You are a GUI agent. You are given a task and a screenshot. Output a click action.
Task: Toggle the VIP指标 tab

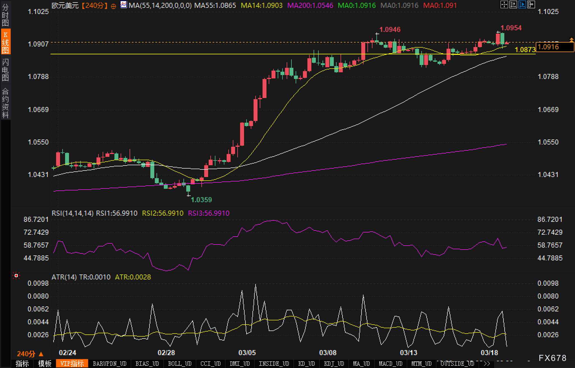(x=72, y=364)
